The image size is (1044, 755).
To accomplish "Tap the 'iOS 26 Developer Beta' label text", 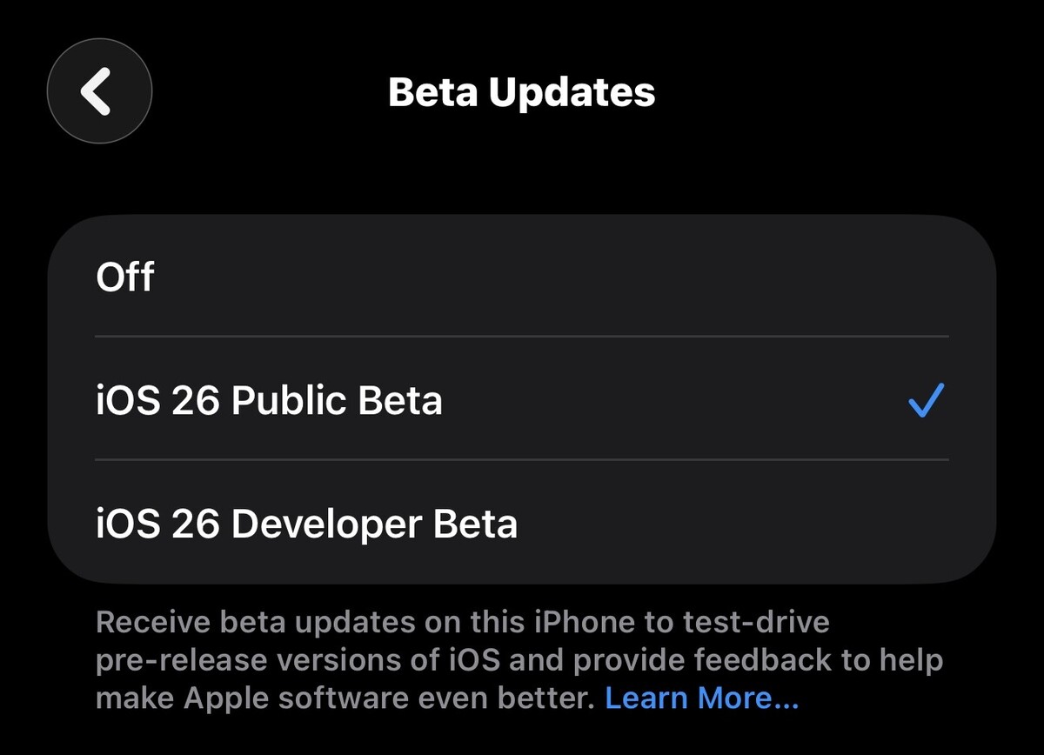I will (x=306, y=524).
